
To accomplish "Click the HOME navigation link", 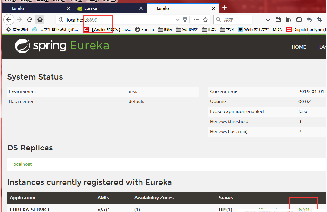I will [299, 47].
